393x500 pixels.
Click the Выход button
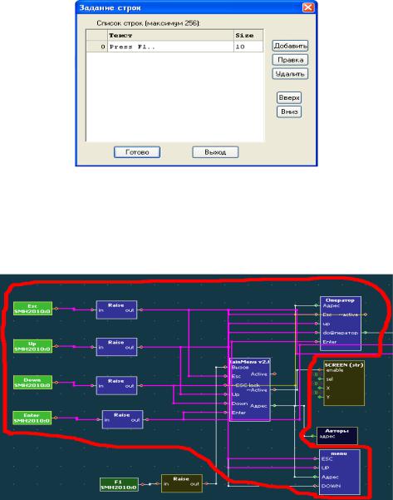coord(215,152)
